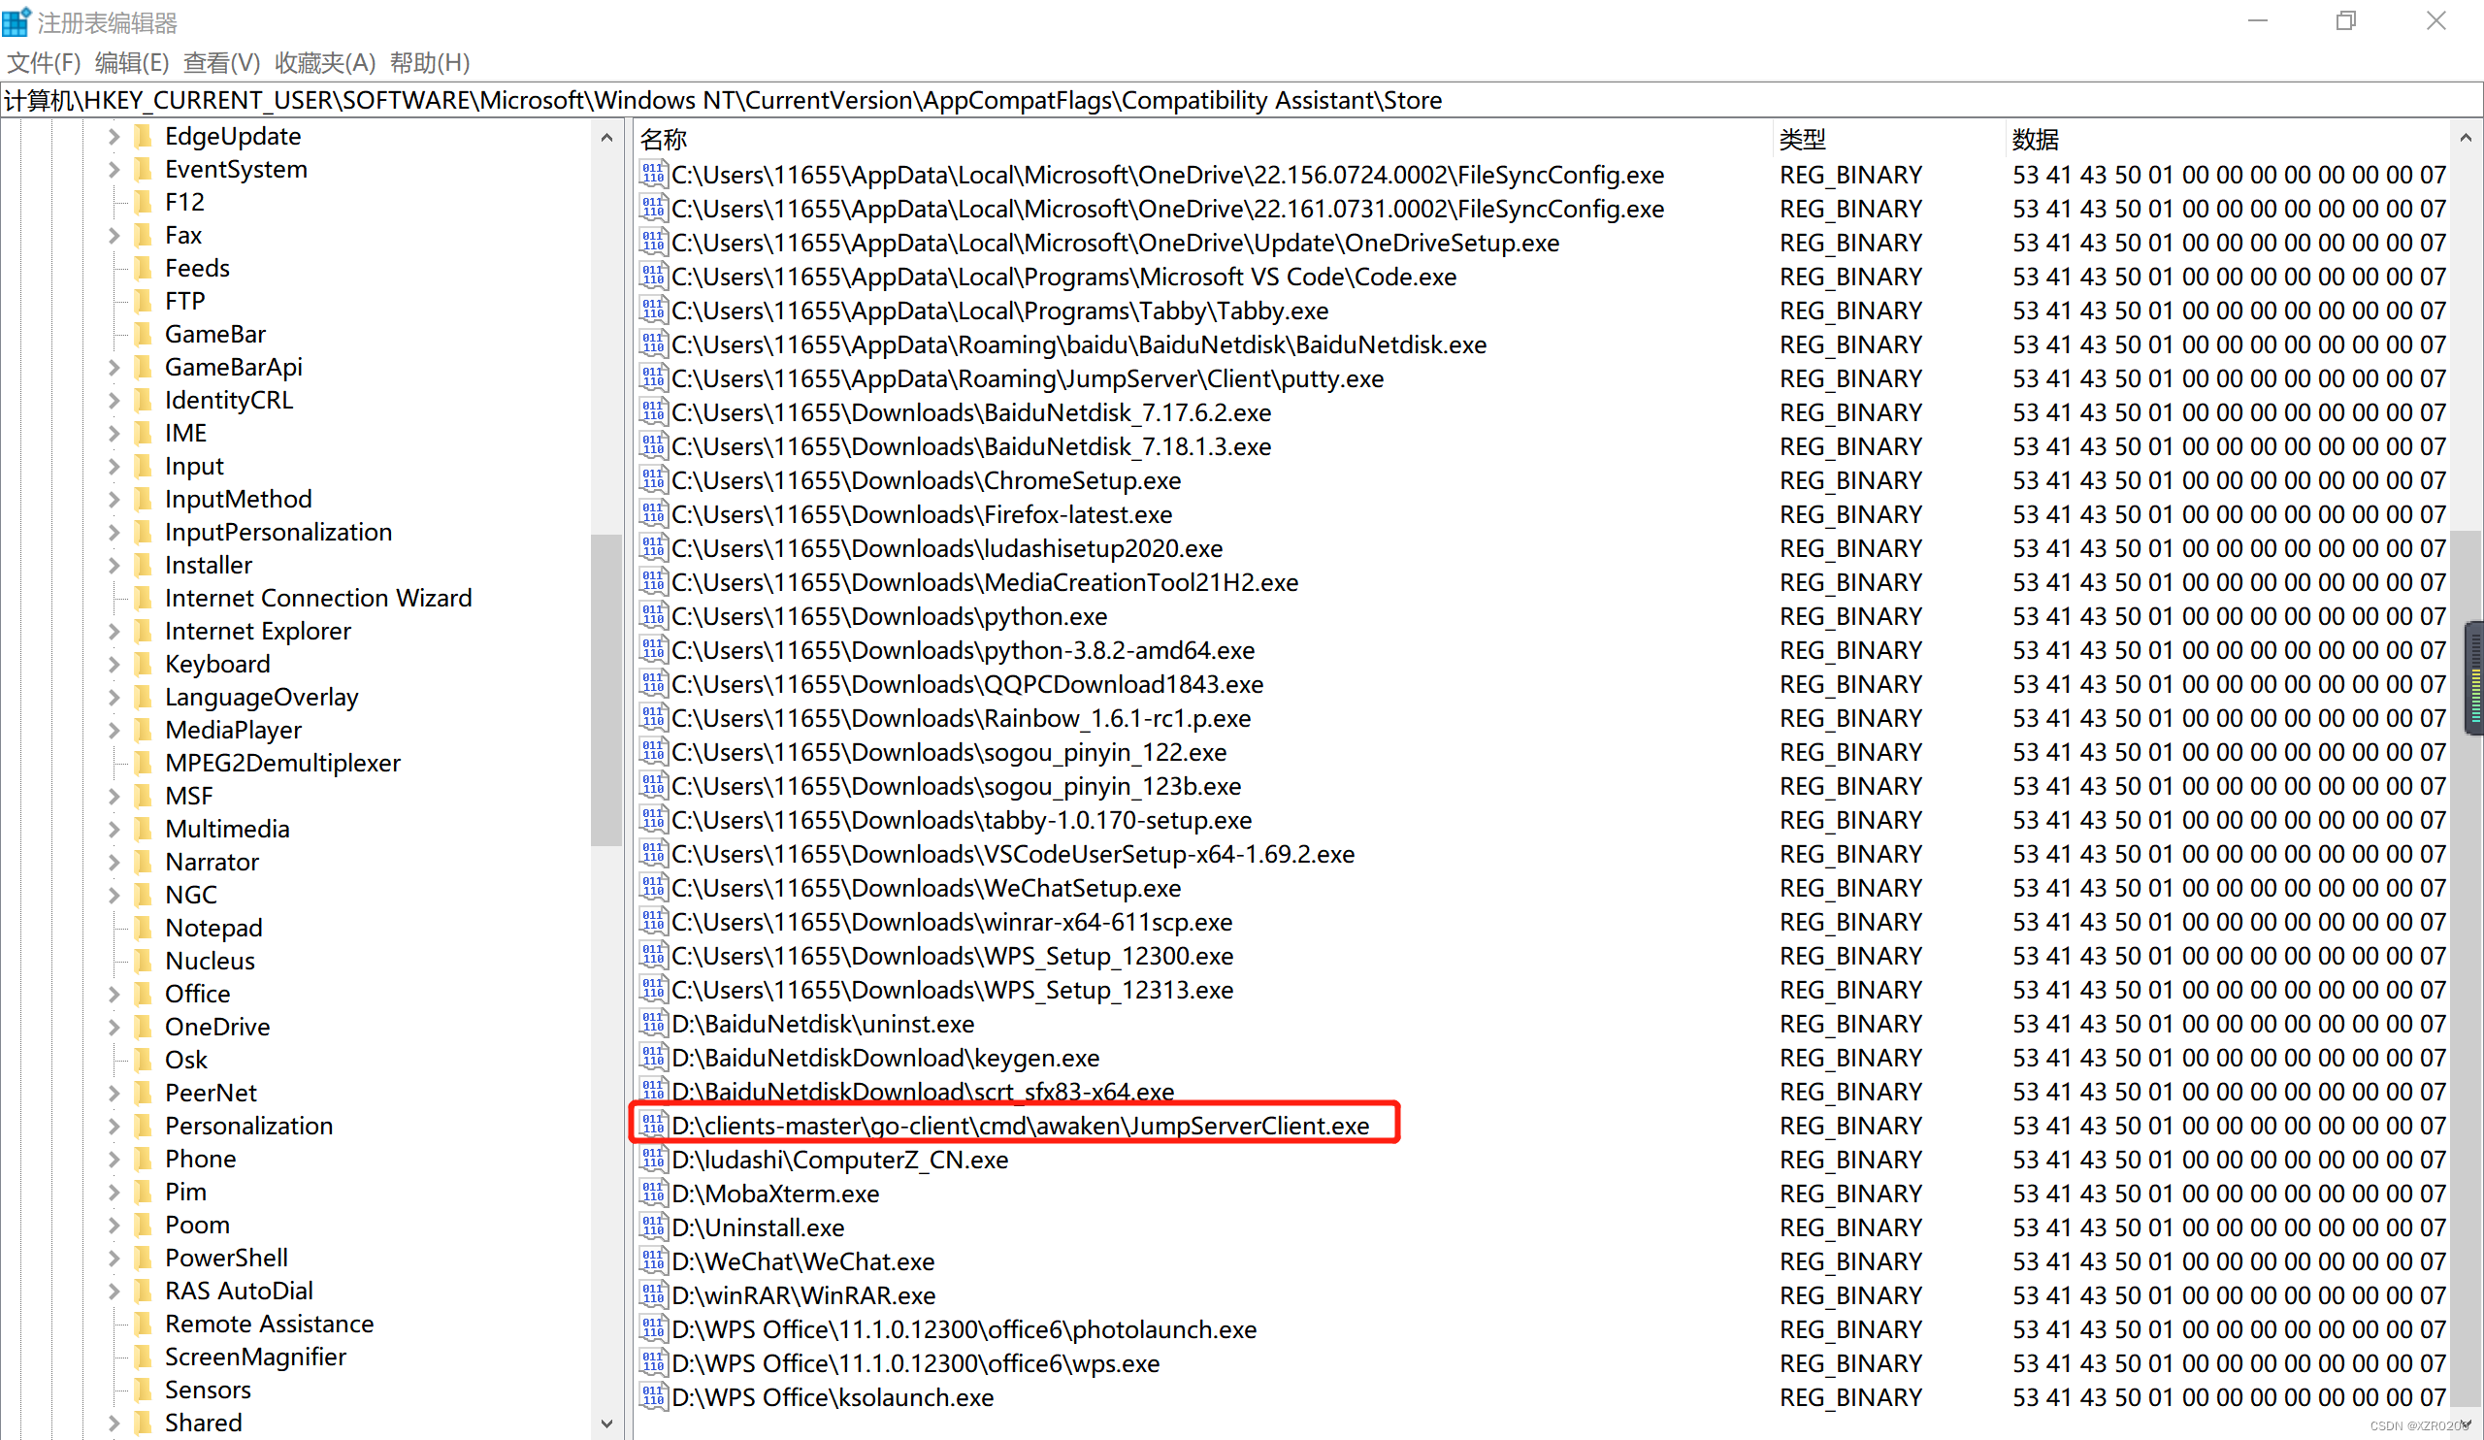
Task: Click the binary icon beside WinRAR.exe
Action: pyautogui.click(x=653, y=1295)
